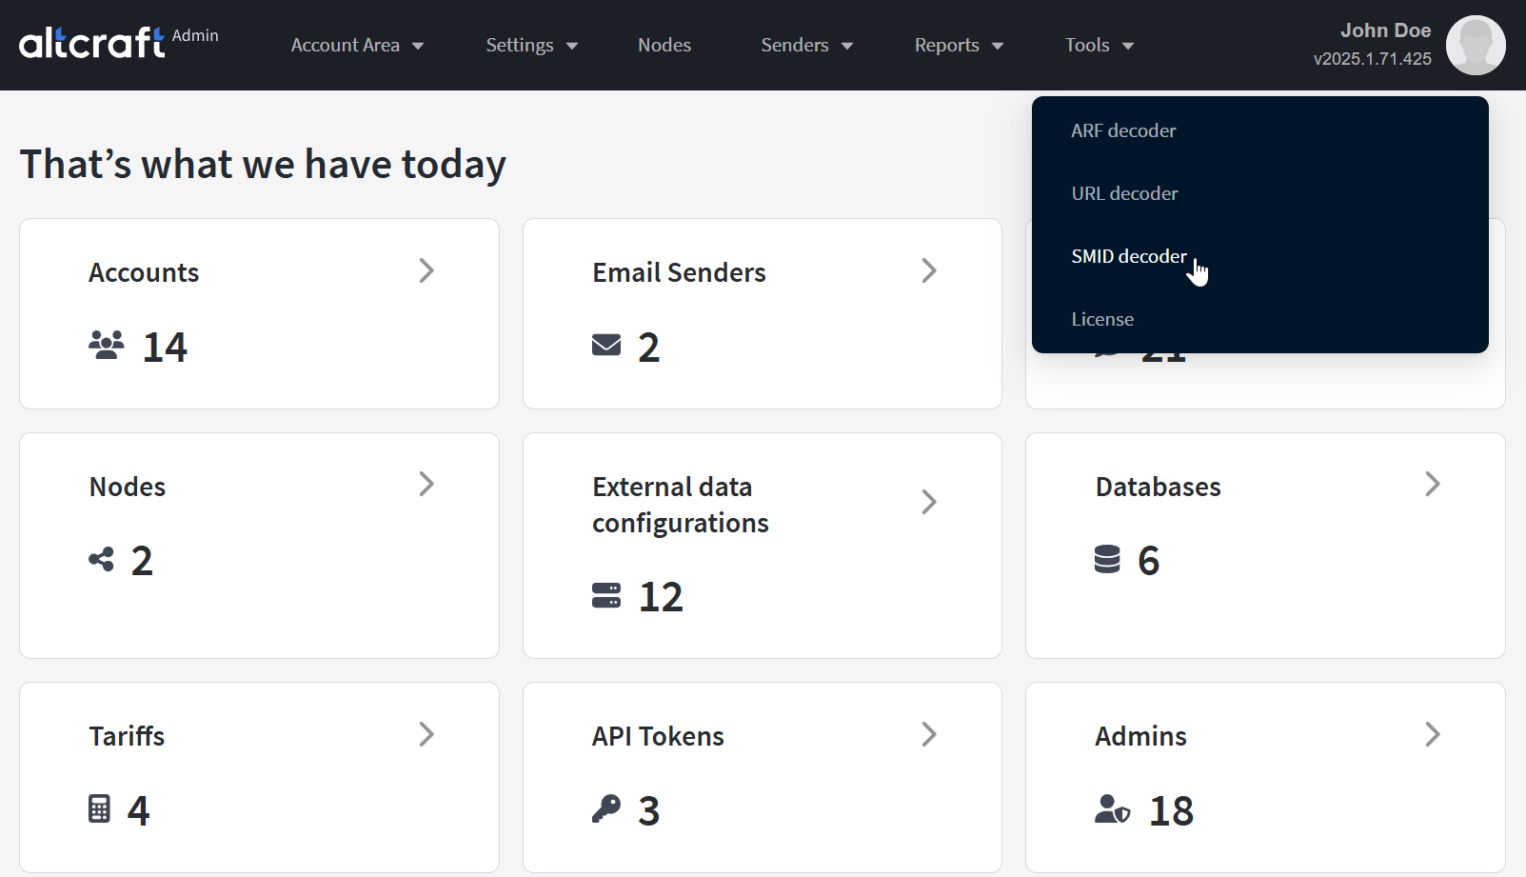The image size is (1526, 877).
Task: Click the External data configurations server icon
Action: (x=606, y=596)
